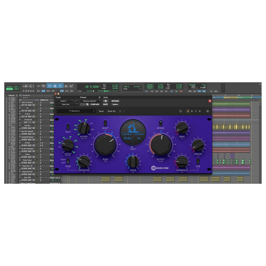Select preset slot B
The height and width of the screenshot is (266, 266).
192,111
